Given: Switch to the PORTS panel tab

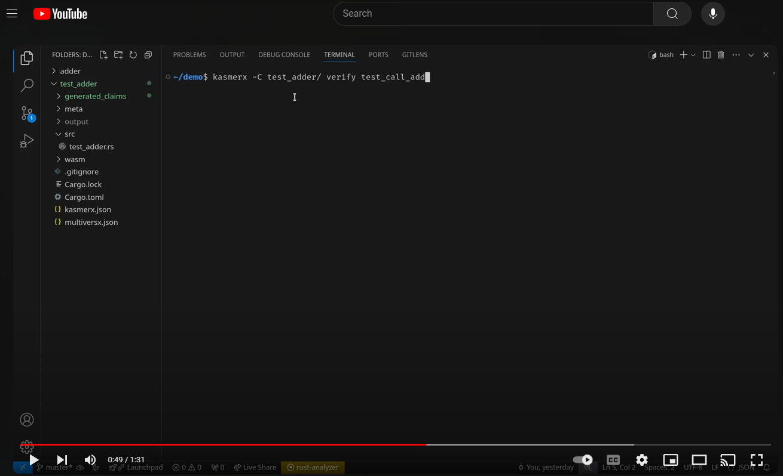Looking at the screenshot, I should coord(378,55).
